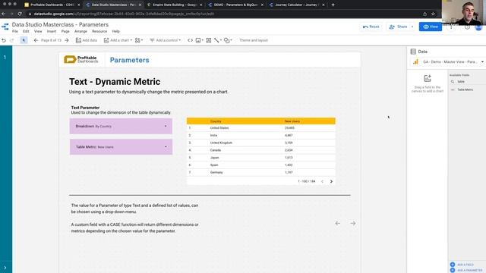This screenshot has height=273, width=486.
Task: Open the View menu
Action: pyautogui.click(x=38, y=31)
